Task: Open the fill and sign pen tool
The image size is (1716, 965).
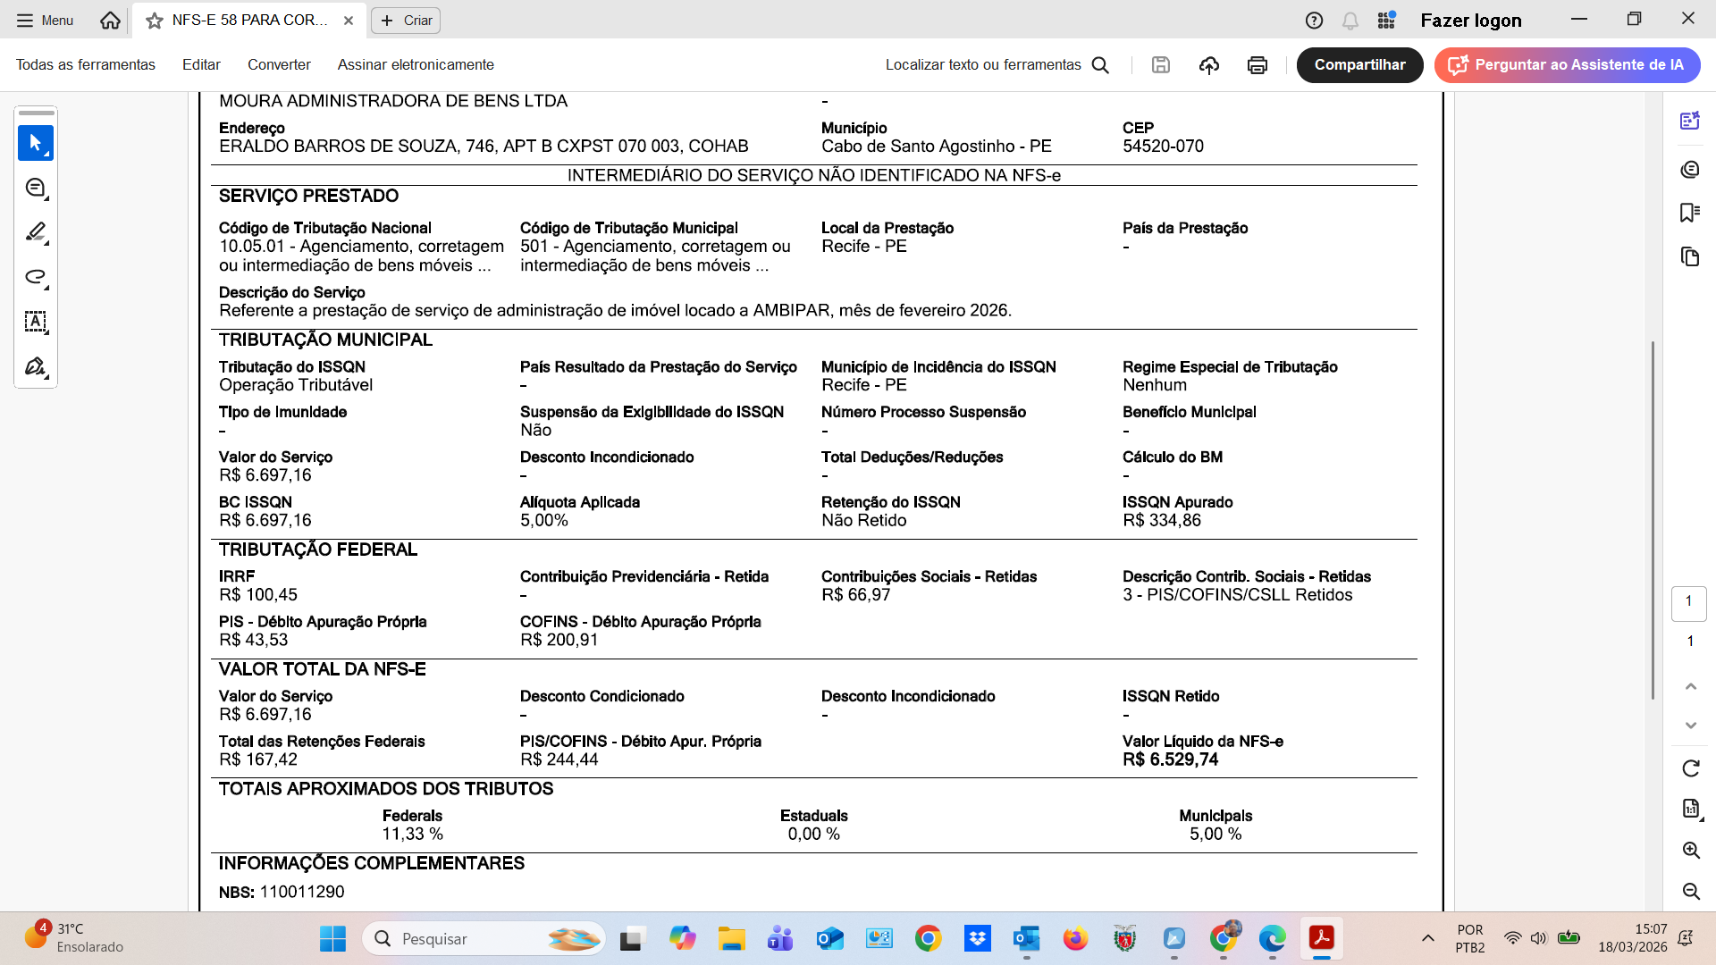Action: 36,366
